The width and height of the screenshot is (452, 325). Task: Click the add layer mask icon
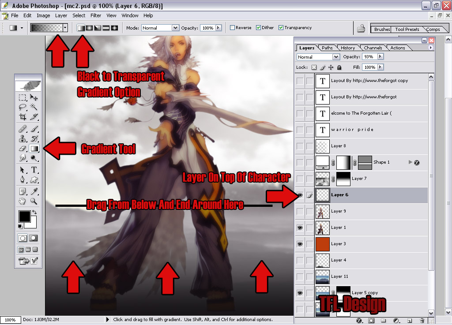click(371, 321)
